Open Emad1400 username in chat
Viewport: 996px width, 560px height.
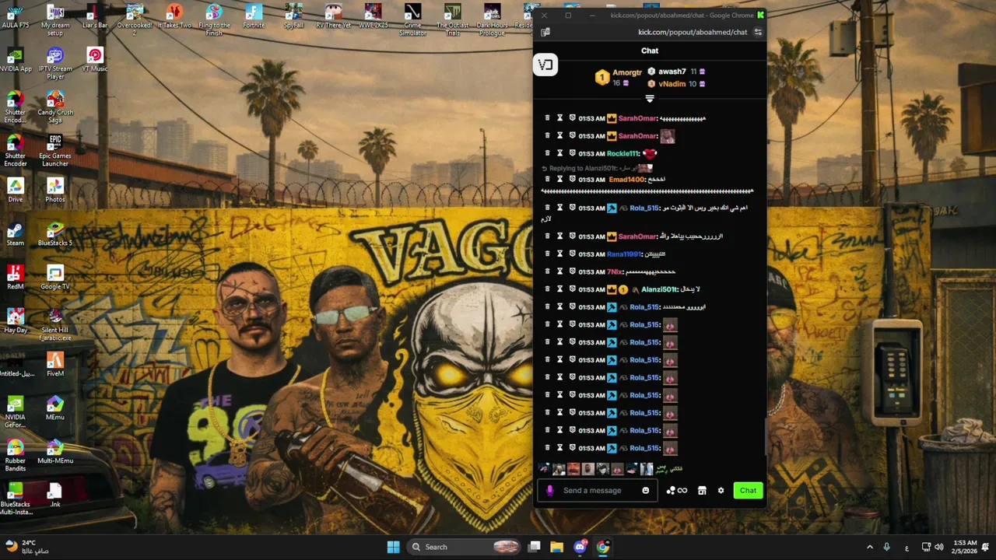pos(627,180)
